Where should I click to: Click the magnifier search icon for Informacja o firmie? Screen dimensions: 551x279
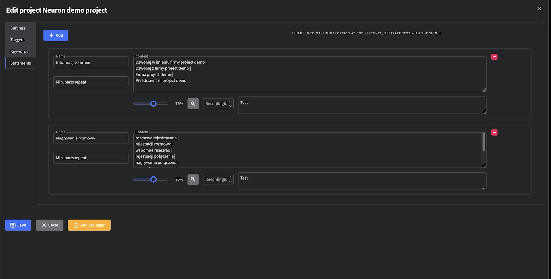193,104
